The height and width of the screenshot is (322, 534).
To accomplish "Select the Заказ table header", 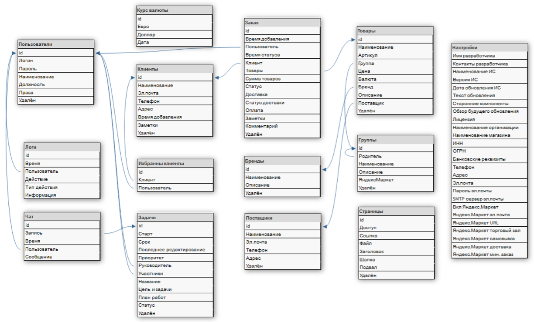I will pos(282,22).
